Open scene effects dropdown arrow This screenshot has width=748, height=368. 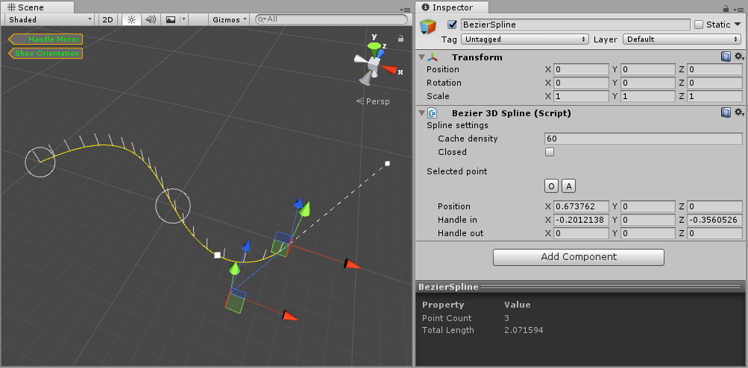(183, 19)
